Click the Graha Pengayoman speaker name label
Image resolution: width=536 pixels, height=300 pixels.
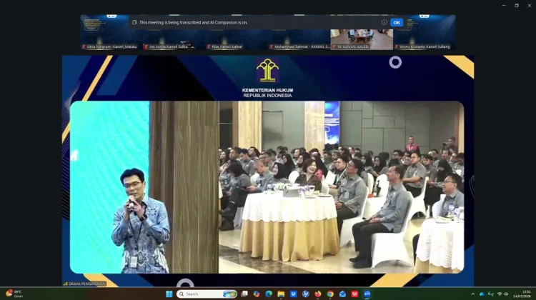84,284
